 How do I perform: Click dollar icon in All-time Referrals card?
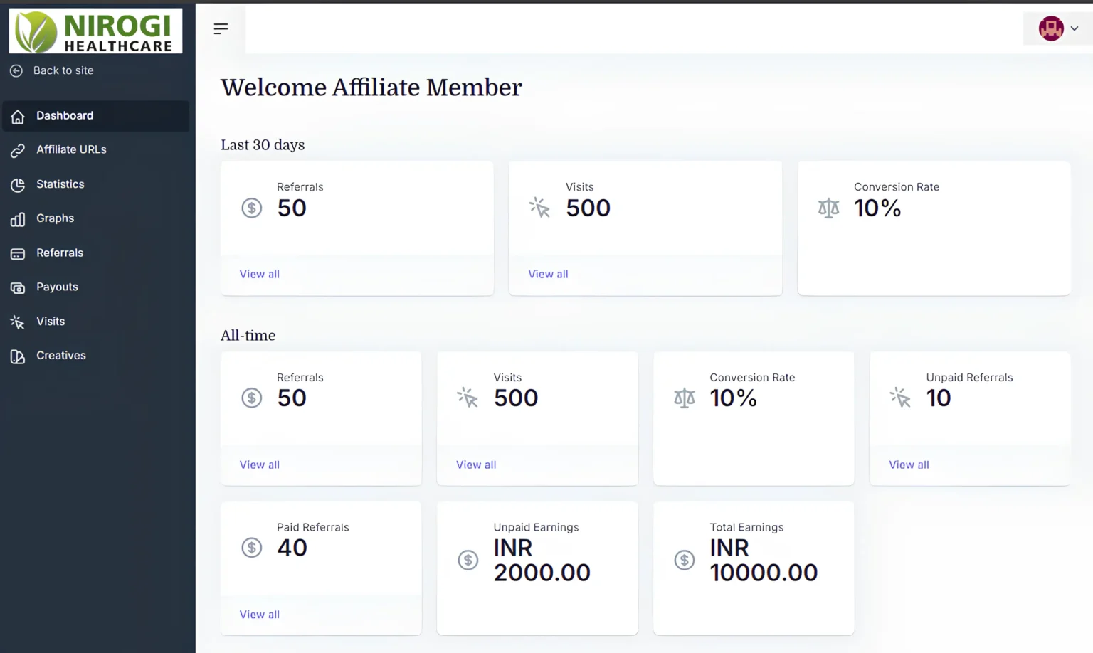tap(252, 398)
